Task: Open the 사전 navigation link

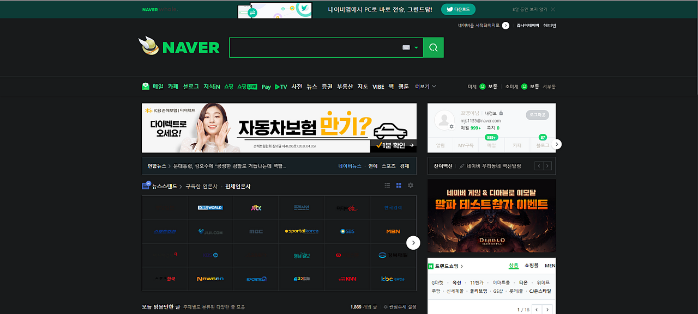Action: tap(297, 87)
